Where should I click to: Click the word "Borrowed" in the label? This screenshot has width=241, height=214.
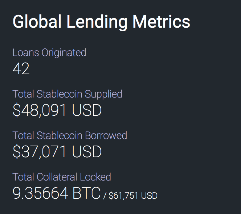(106, 135)
